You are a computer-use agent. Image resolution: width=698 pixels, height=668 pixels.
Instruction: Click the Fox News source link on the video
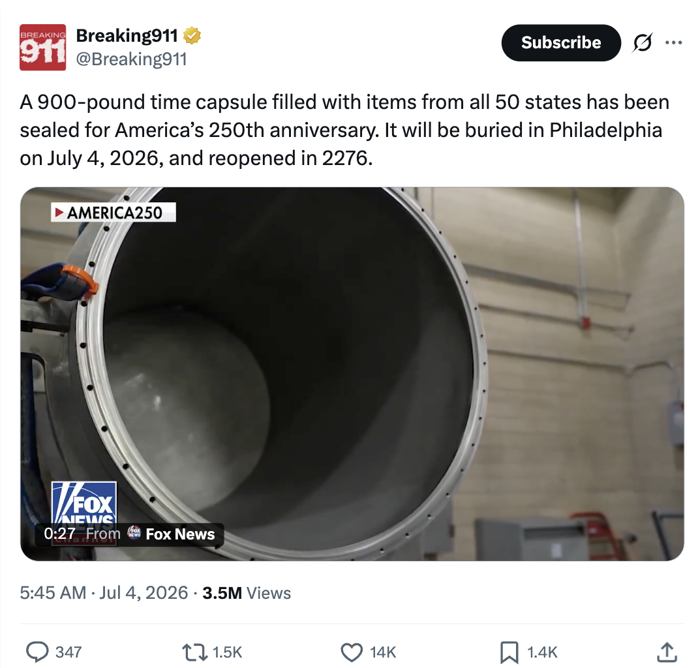180,534
